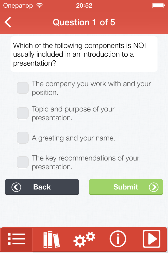Click the 20:52 clock display

[84, 5]
